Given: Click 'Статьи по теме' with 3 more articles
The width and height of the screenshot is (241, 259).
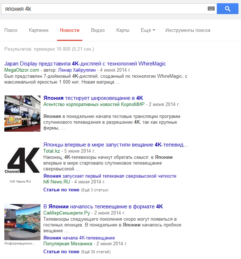Looking at the screenshot, I should pyautogui.click(x=61, y=190).
